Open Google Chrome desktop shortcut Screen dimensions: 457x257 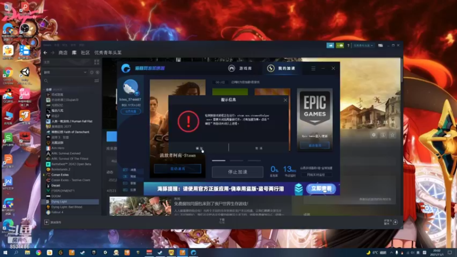pyautogui.click(x=8, y=76)
